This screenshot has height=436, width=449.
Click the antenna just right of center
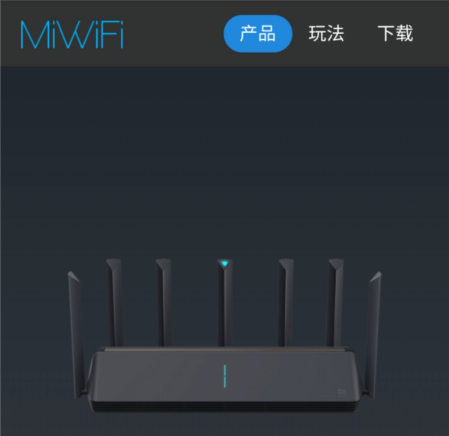(285, 303)
